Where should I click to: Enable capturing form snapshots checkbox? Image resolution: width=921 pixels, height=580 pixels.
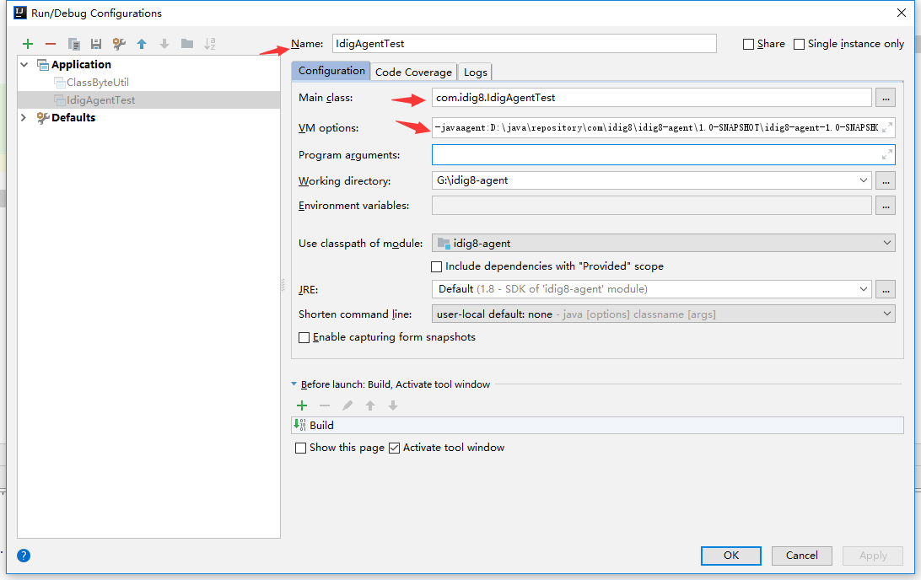304,337
